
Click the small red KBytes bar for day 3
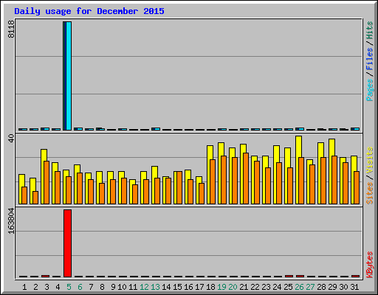pyautogui.click(x=45, y=276)
